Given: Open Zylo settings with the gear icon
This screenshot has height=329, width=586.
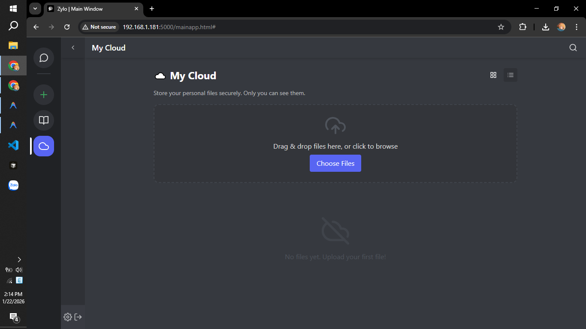Looking at the screenshot, I should click(67, 317).
